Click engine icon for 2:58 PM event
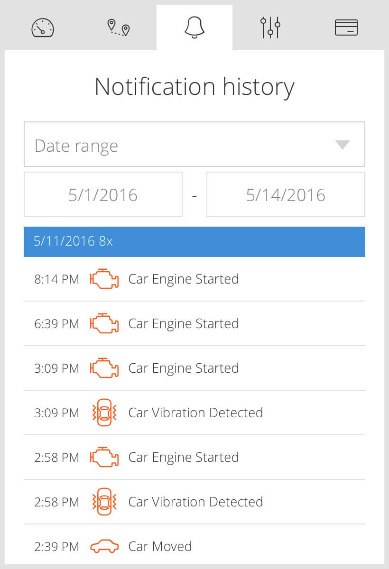The height and width of the screenshot is (569, 389). point(104,457)
